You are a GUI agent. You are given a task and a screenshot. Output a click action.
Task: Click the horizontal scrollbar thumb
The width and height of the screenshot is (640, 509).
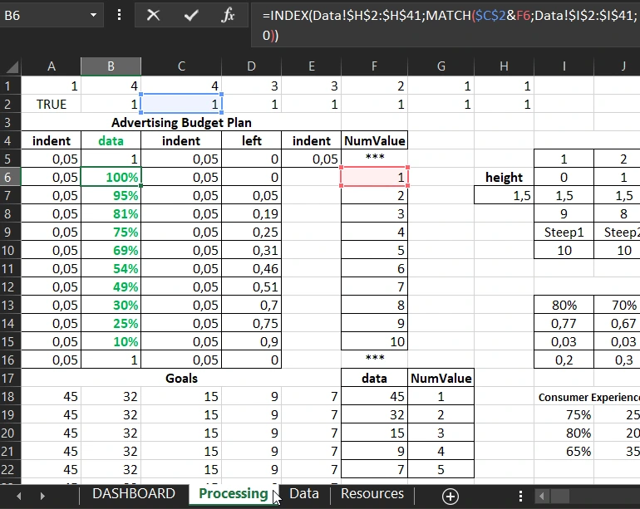tap(559, 497)
